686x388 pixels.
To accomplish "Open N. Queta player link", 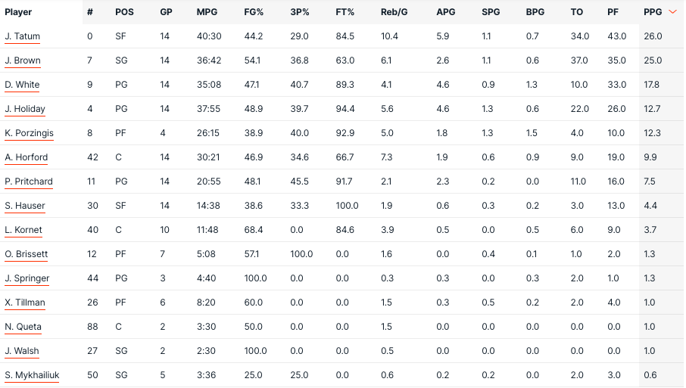I will [x=23, y=327].
